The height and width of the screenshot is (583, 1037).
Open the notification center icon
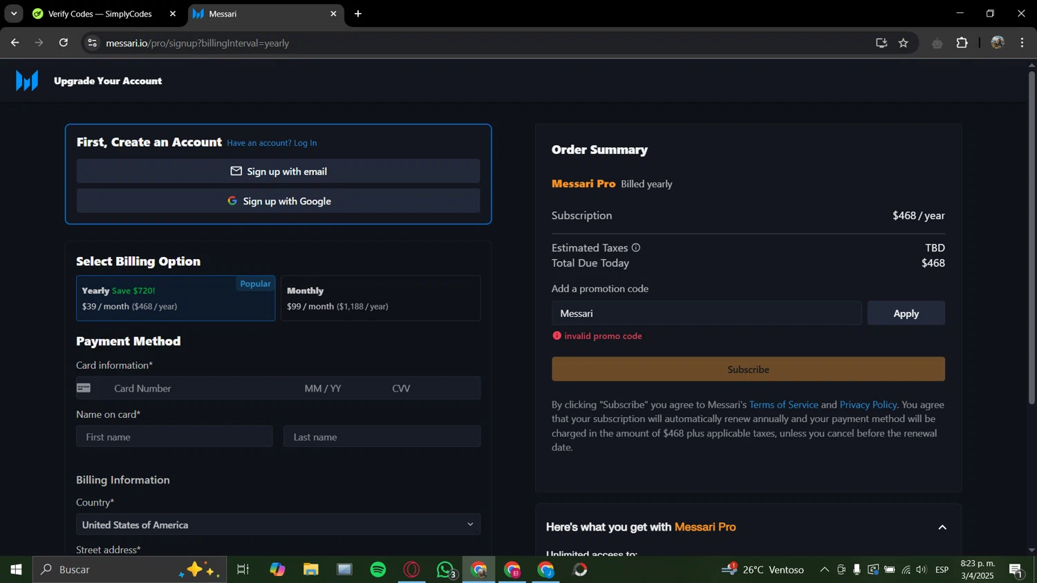pos(1016,570)
